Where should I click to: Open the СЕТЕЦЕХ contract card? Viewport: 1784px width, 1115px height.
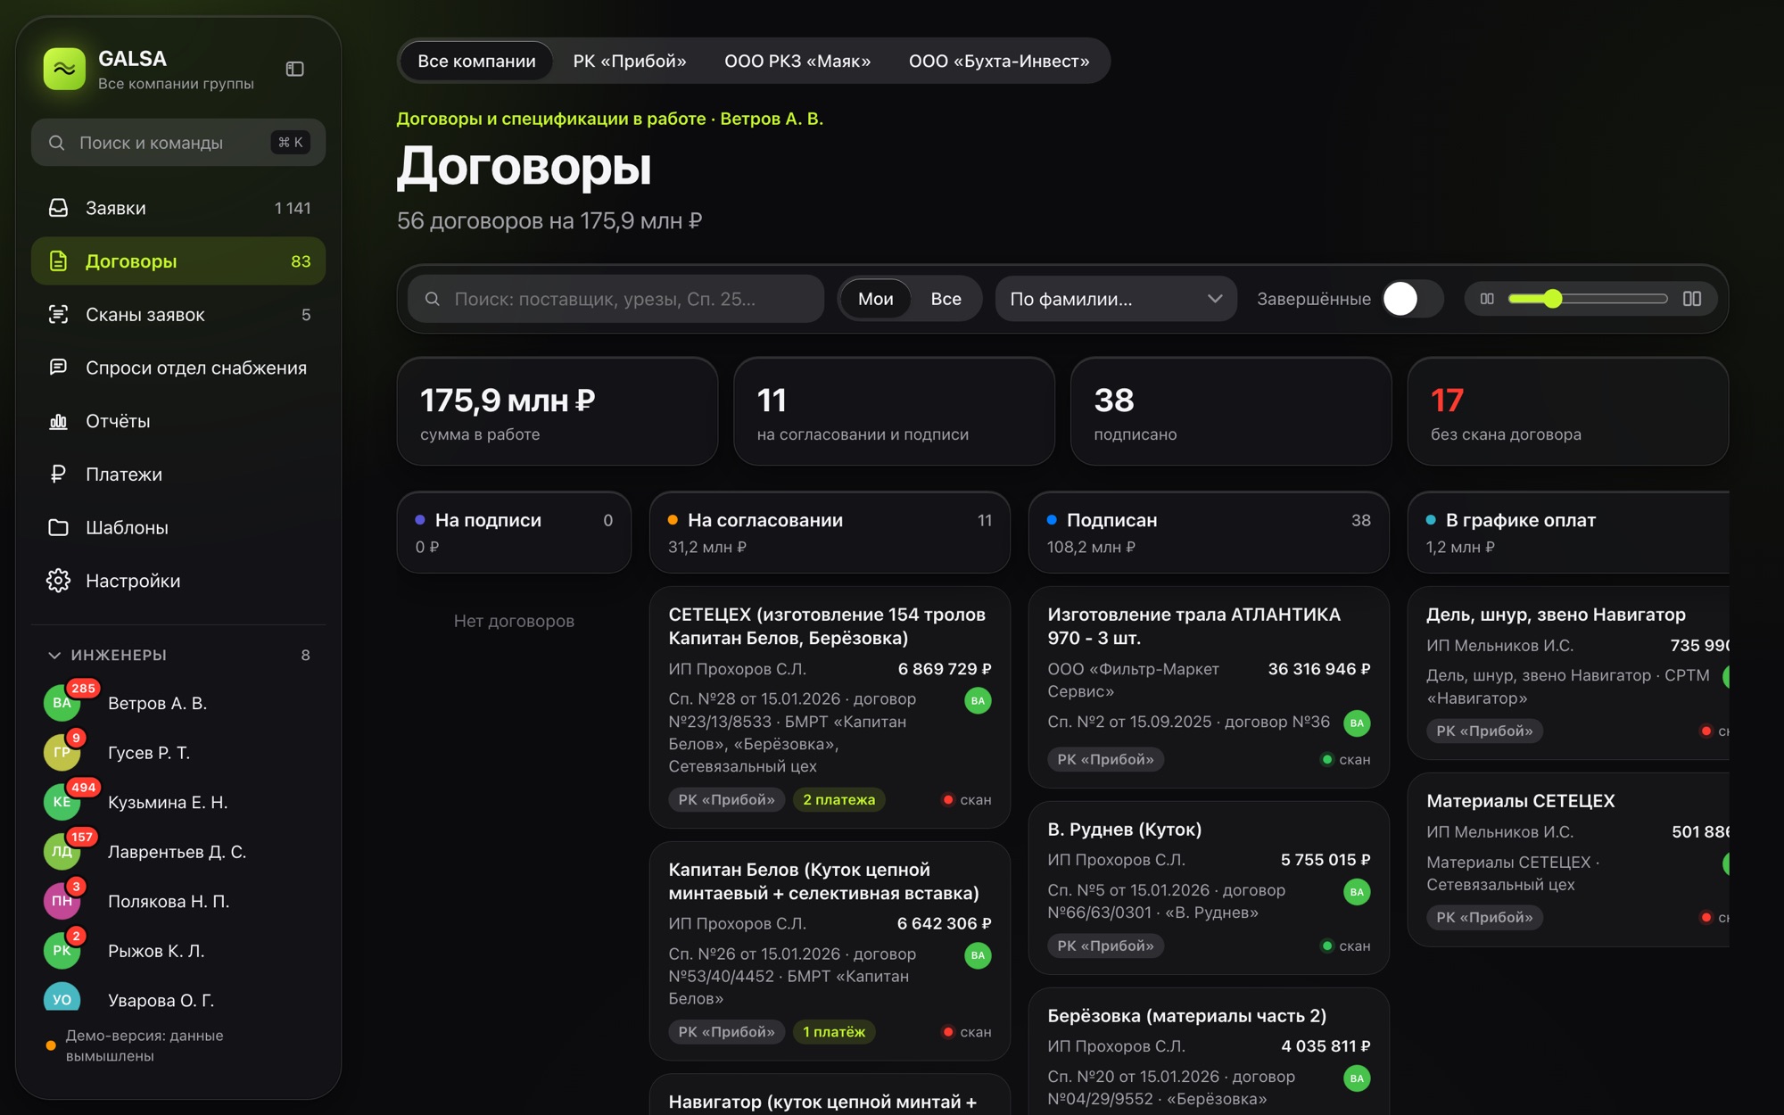830,706
